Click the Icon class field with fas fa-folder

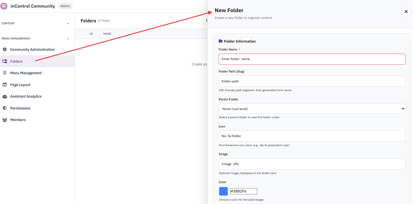[312, 136]
